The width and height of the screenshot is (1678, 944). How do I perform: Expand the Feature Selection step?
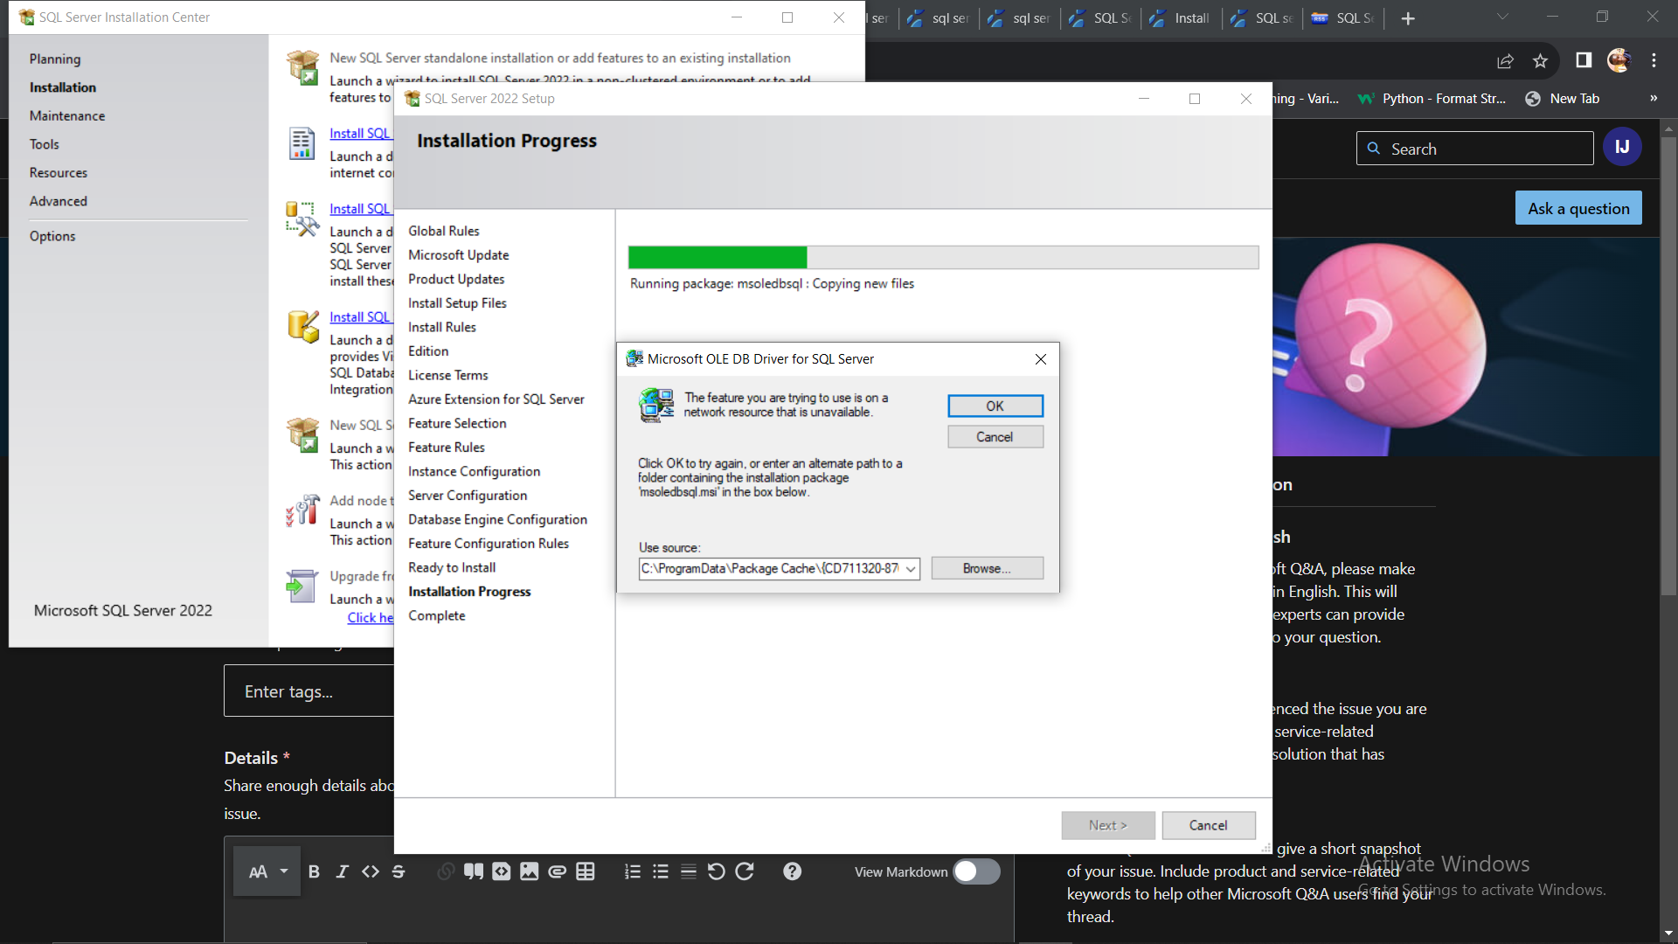pos(458,423)
